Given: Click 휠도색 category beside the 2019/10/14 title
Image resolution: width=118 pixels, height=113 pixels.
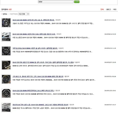Looking at the screenshot, I should (58, 20).
